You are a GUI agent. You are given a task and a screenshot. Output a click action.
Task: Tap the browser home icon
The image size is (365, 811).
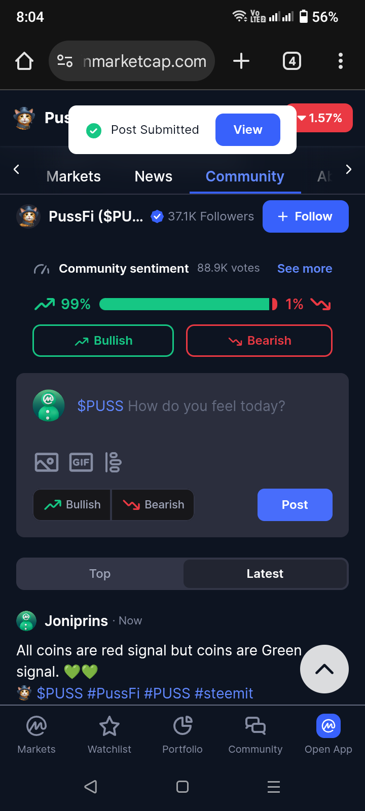click(24, 61)
